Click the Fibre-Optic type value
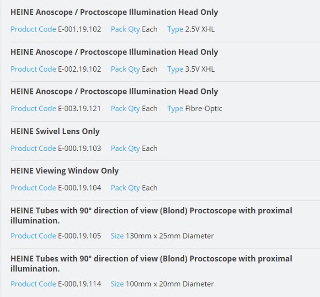The image size is (320, 297). point(204,108)
